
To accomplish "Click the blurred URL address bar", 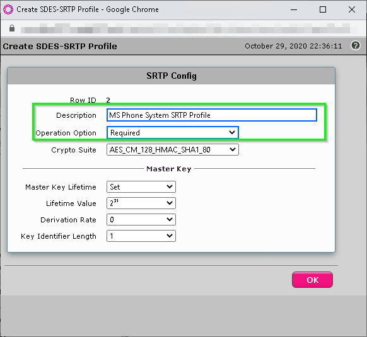I will [x=189, y=29].
